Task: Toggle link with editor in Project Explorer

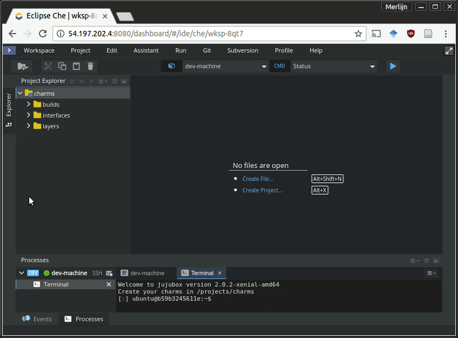Action: [x=82, y=81]
